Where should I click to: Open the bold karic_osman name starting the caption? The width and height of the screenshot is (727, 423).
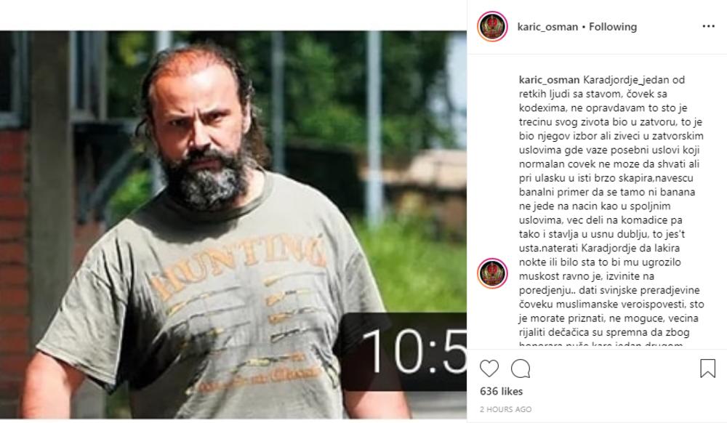click(x=549, y=80)
